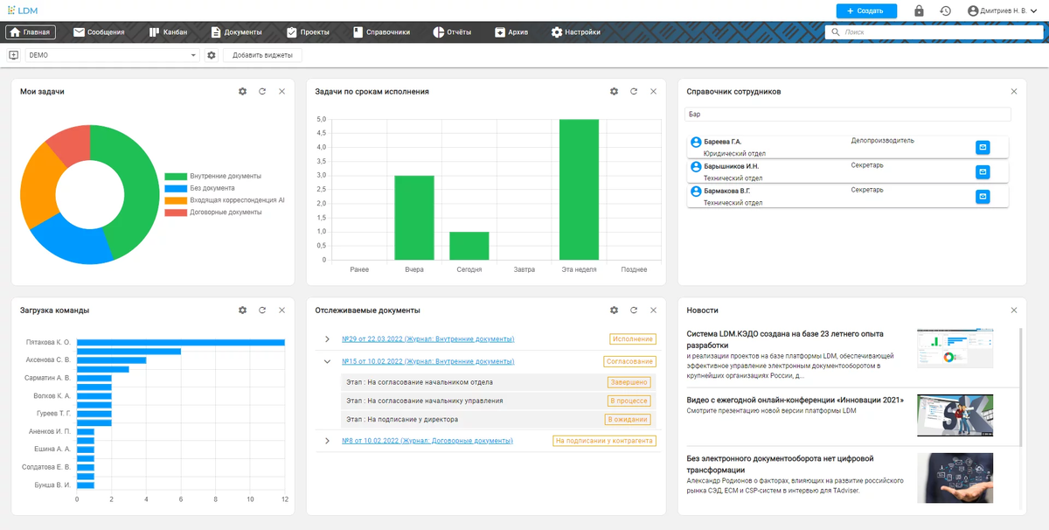Viewport: 1049px width, 530px height.
Task: Open the Канбан menu
Action: click(168, 32)
